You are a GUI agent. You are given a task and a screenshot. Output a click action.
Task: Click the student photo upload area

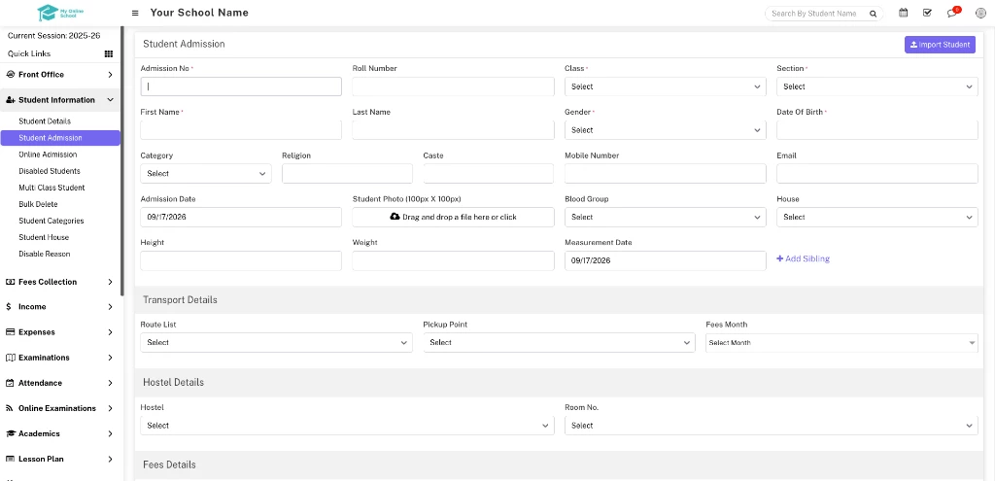[x=453, y=217]
